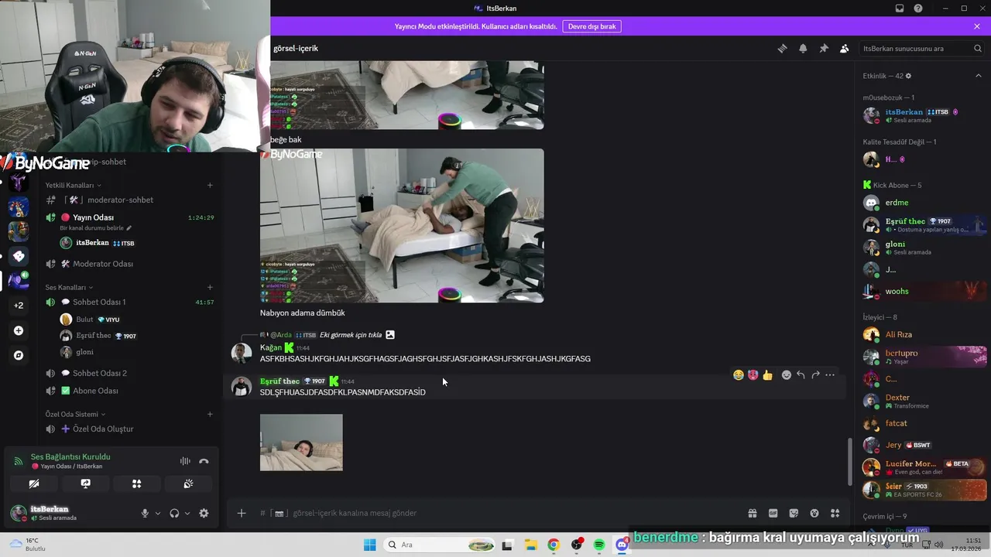Open the emoji picker in message bar
Screen dimensions: 991x557
814,513
